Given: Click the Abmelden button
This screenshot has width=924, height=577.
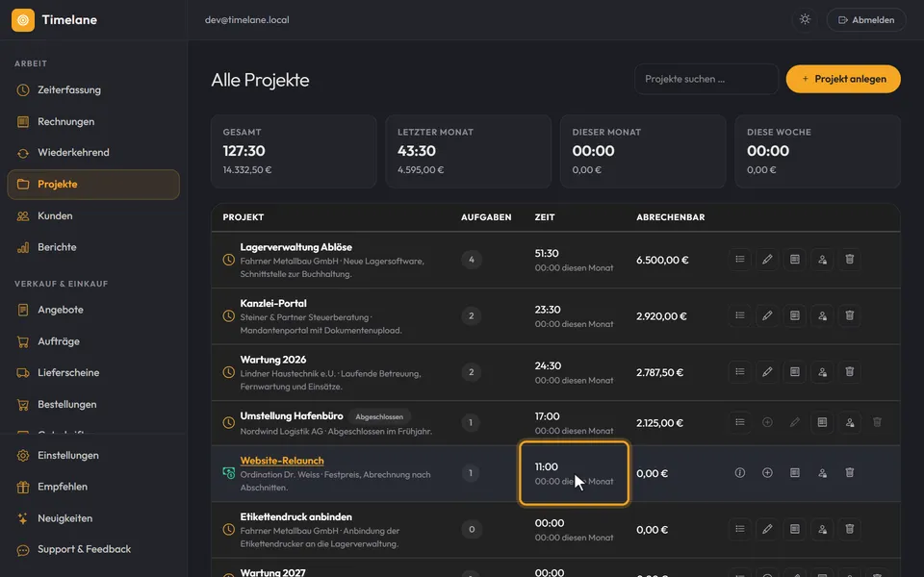Looking at the screenshot, I should pos(866,20).
